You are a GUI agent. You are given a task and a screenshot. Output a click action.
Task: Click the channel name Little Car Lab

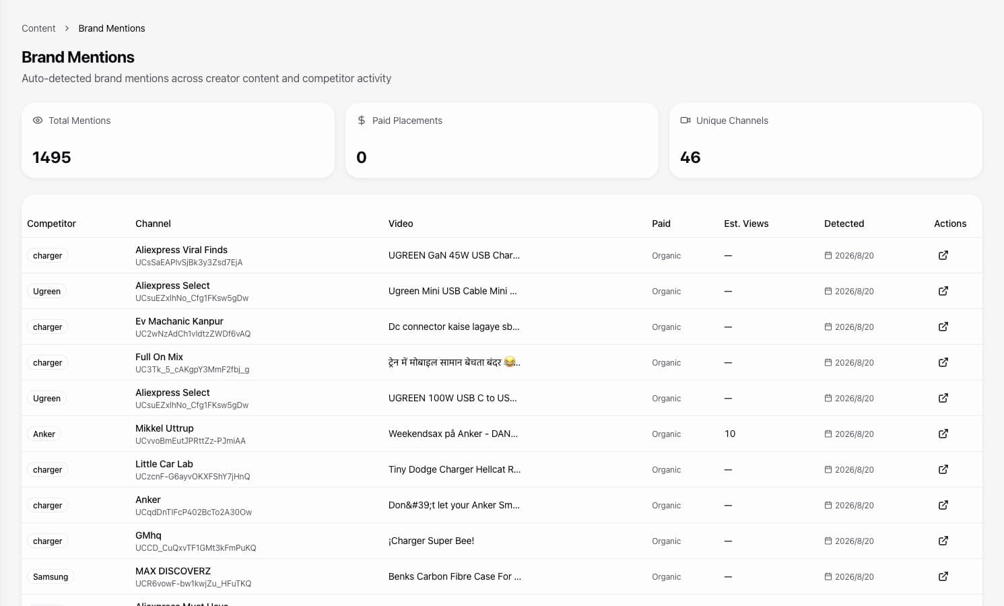(x=164, y=464)
